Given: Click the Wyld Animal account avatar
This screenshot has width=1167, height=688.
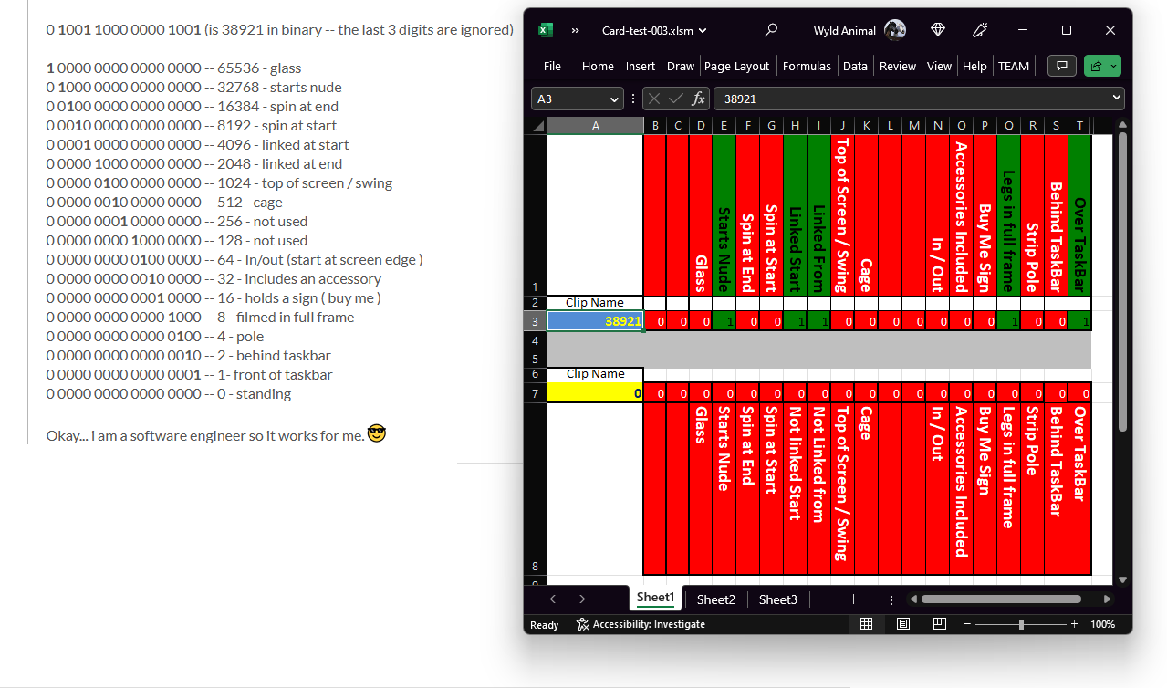Looking at the screenshot, I should (895, 30).
